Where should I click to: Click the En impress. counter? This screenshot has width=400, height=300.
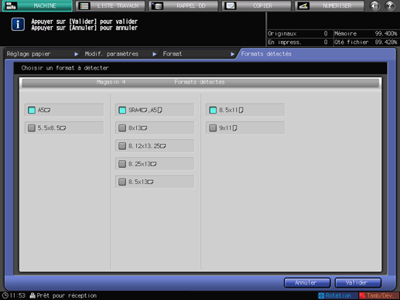click(x=298, y=42)
